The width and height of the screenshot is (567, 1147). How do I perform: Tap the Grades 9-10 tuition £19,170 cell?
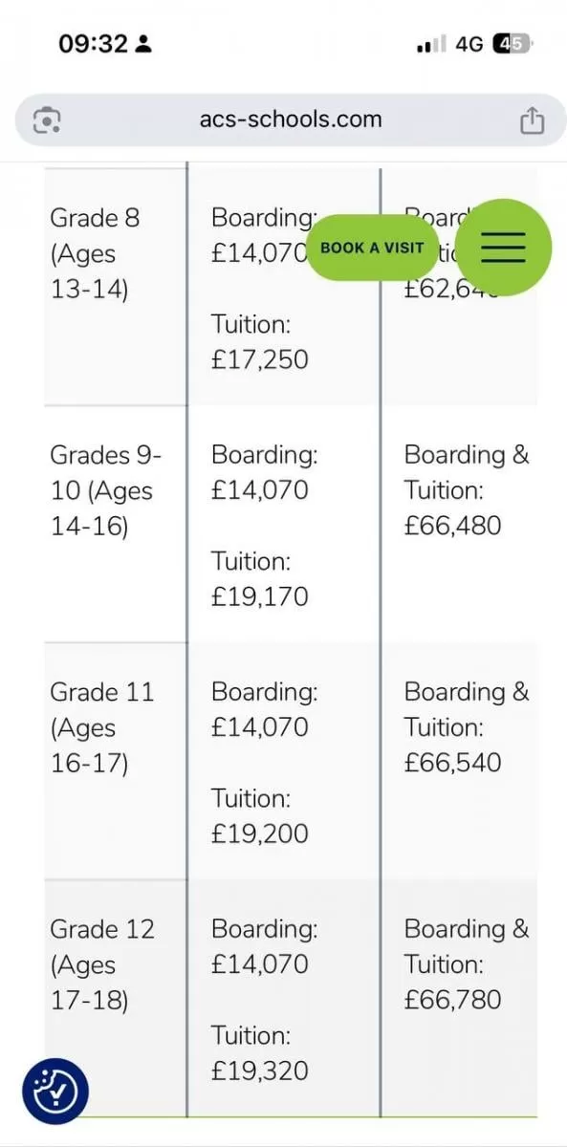tap(260, 579)
